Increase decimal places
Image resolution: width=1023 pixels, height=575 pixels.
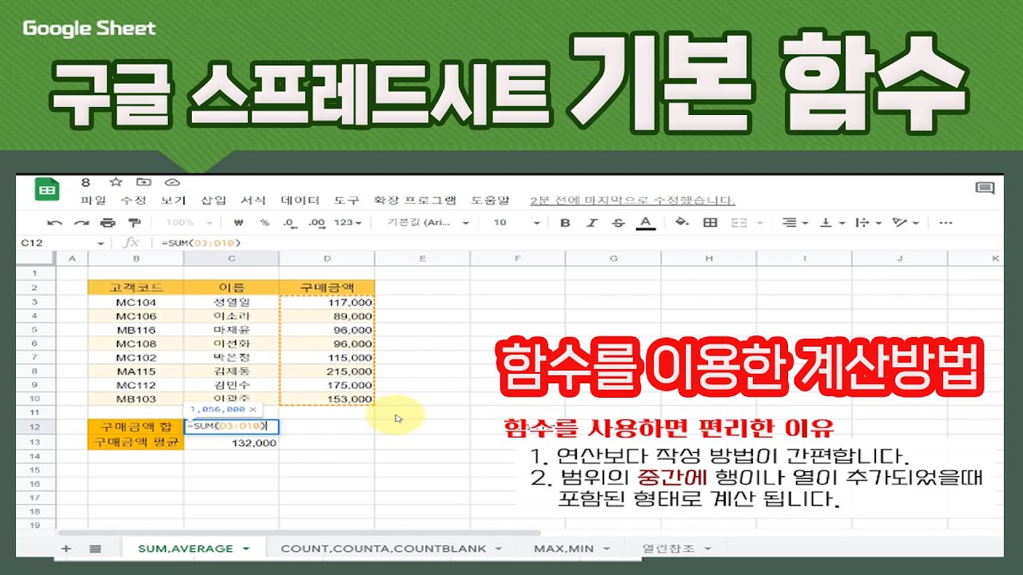click(316, 223)
